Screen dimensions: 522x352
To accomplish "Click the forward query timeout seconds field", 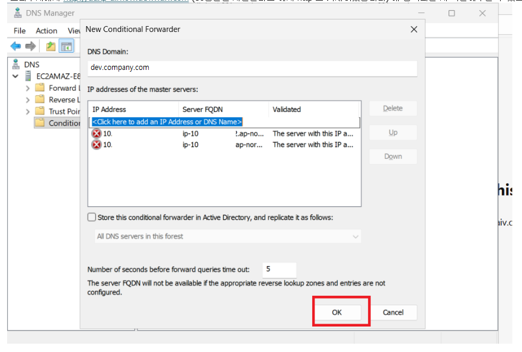I will 278,269.
